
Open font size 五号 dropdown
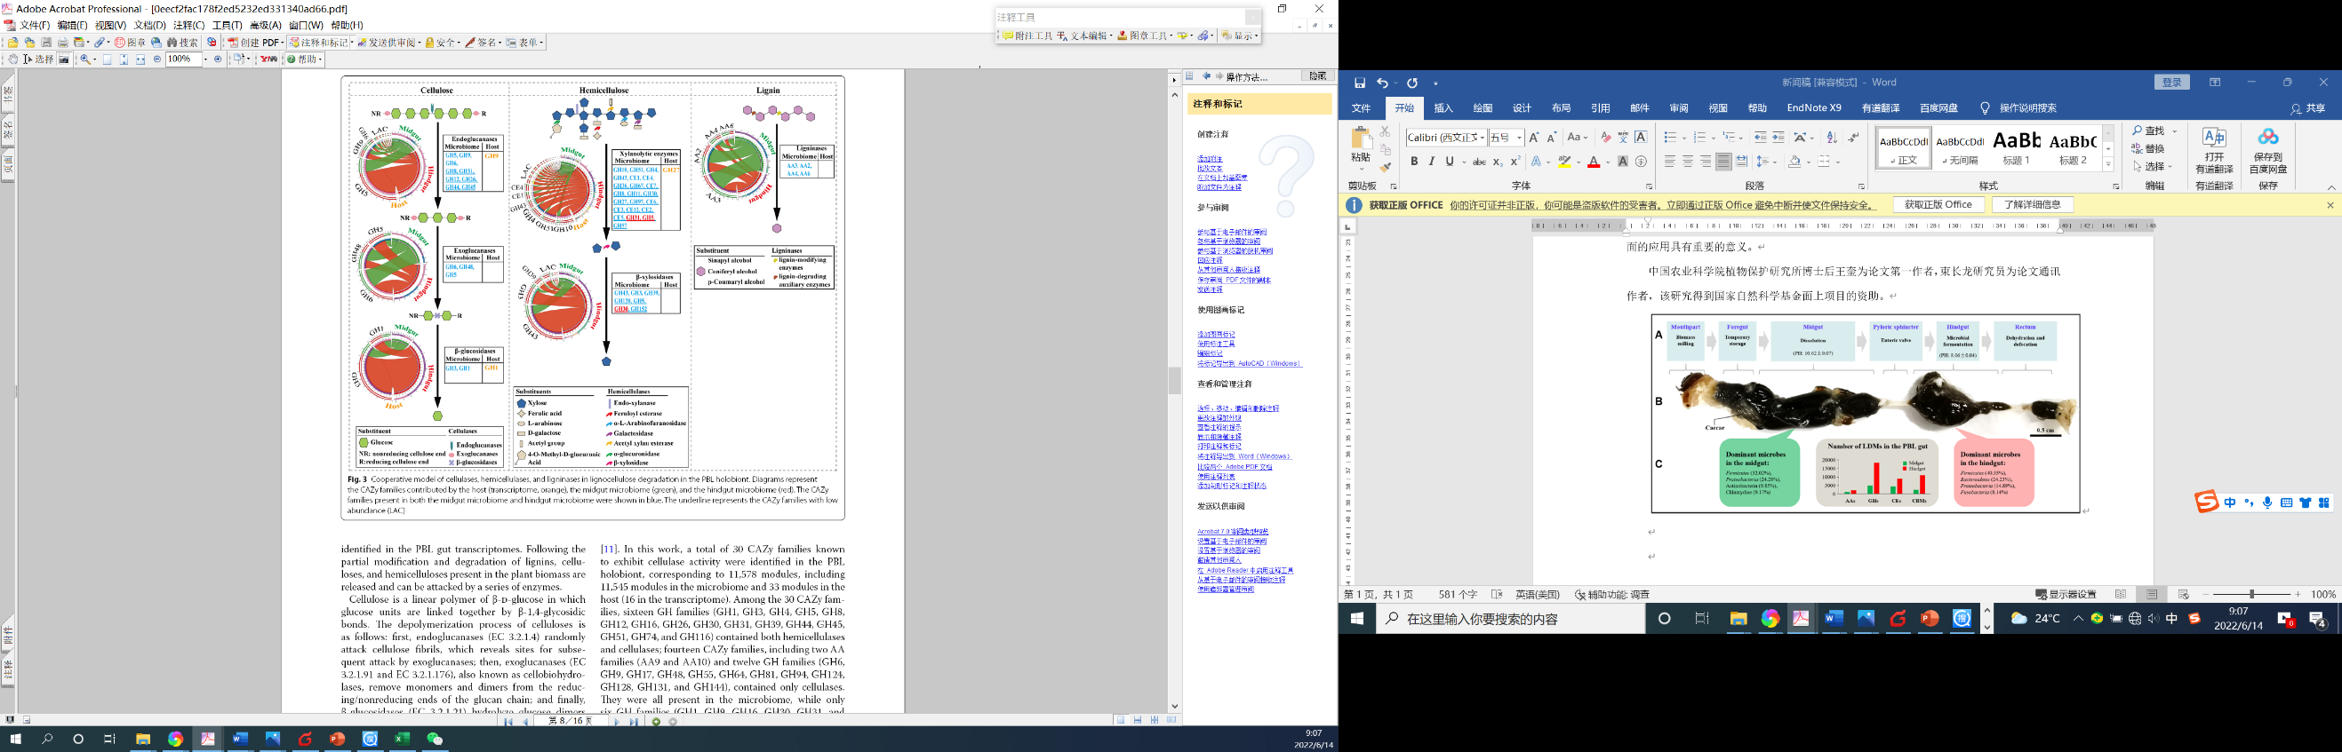pyautogui.click(x=1519, y=137)
